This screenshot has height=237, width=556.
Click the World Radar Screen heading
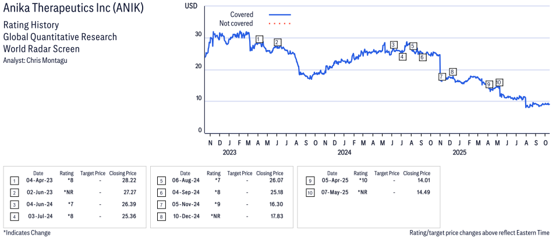click(x=41, y=48)
